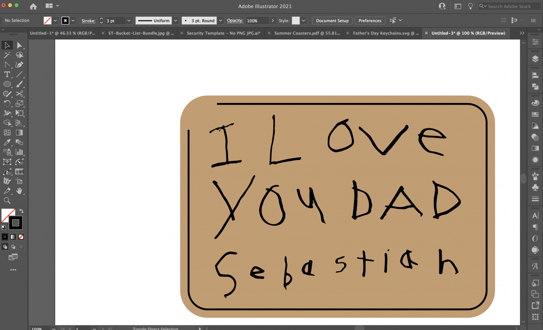Open the Properties panel icon

535,42
